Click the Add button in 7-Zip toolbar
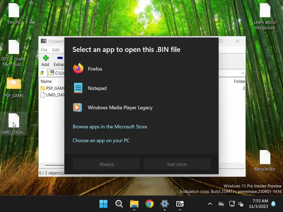 tap(45, 61)
